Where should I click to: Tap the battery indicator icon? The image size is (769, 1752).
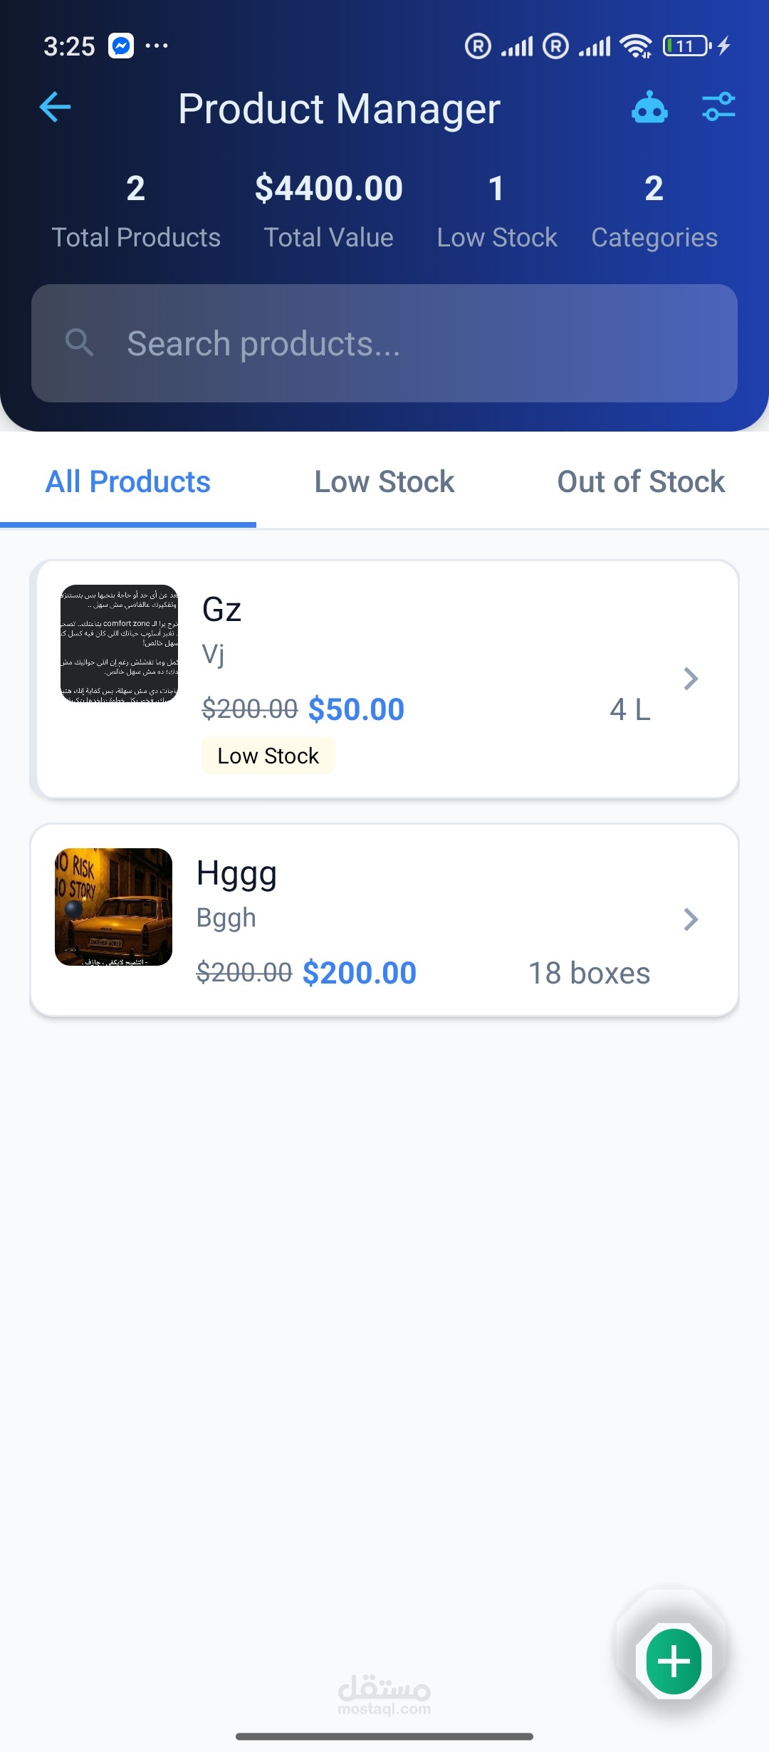(686, 46)
